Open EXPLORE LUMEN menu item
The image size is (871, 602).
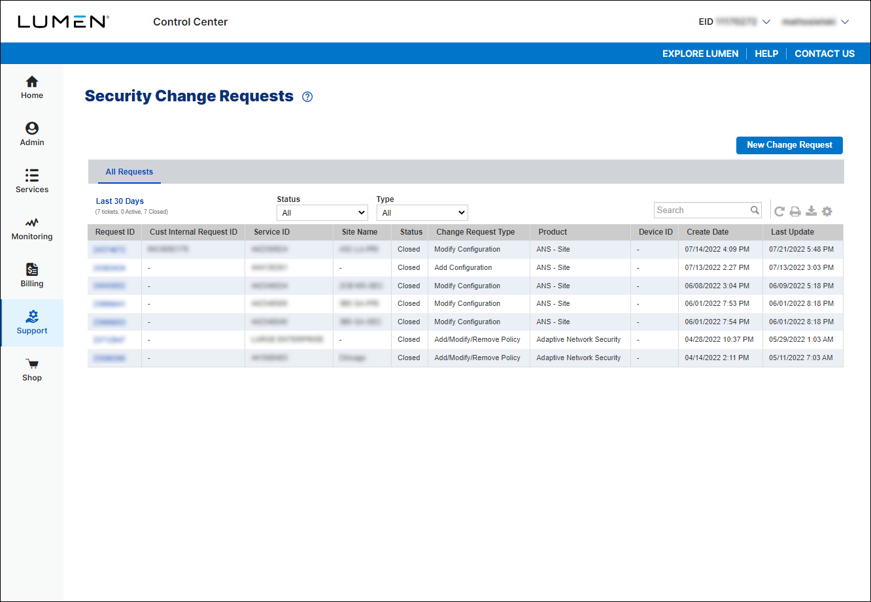pyautogui.click(x=700, y=54)
